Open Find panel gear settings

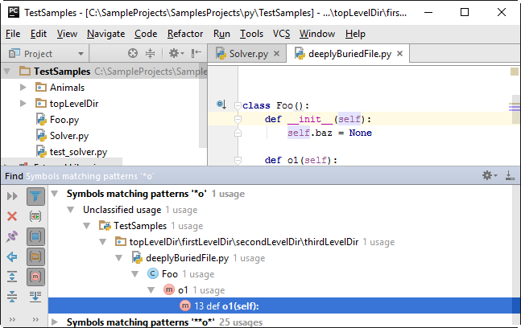pos(490,175)
